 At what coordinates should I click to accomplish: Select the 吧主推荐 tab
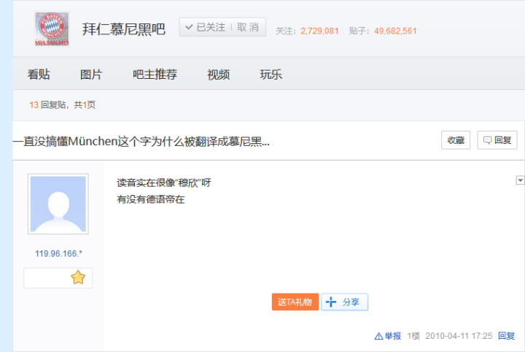click(x=155, y=74)
